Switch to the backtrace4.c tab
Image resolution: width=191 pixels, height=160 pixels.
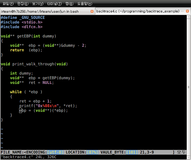click(143, 11)
